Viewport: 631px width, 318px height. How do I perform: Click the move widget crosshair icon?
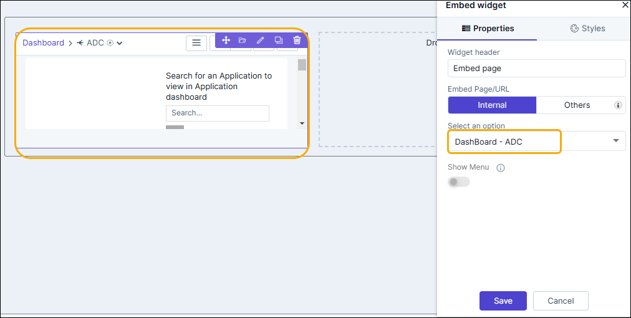click(226, 40)
